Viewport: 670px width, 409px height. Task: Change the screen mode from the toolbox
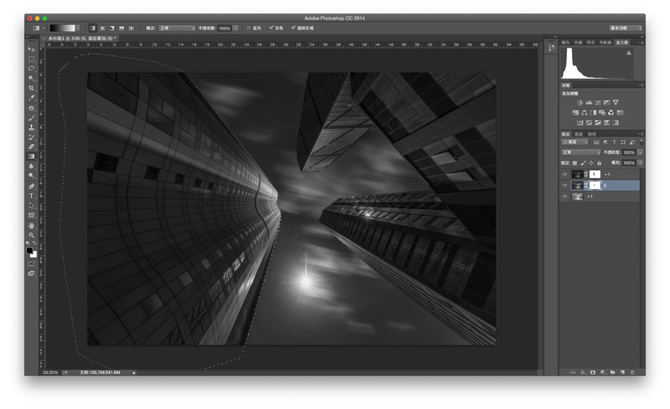(x=31, y=274)
